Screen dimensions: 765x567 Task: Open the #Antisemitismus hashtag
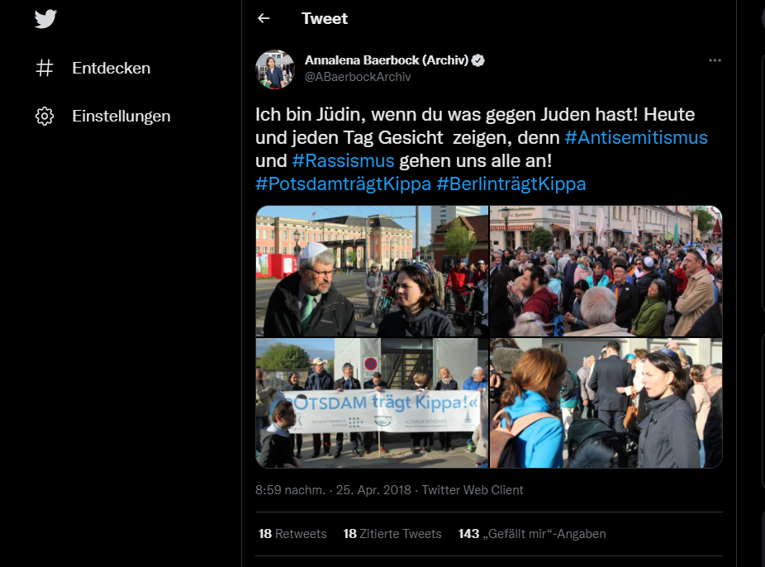click(x=636, y=137)
